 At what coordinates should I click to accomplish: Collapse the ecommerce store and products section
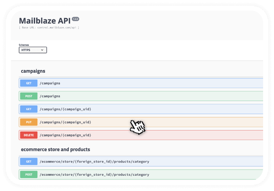pos(56,150)
